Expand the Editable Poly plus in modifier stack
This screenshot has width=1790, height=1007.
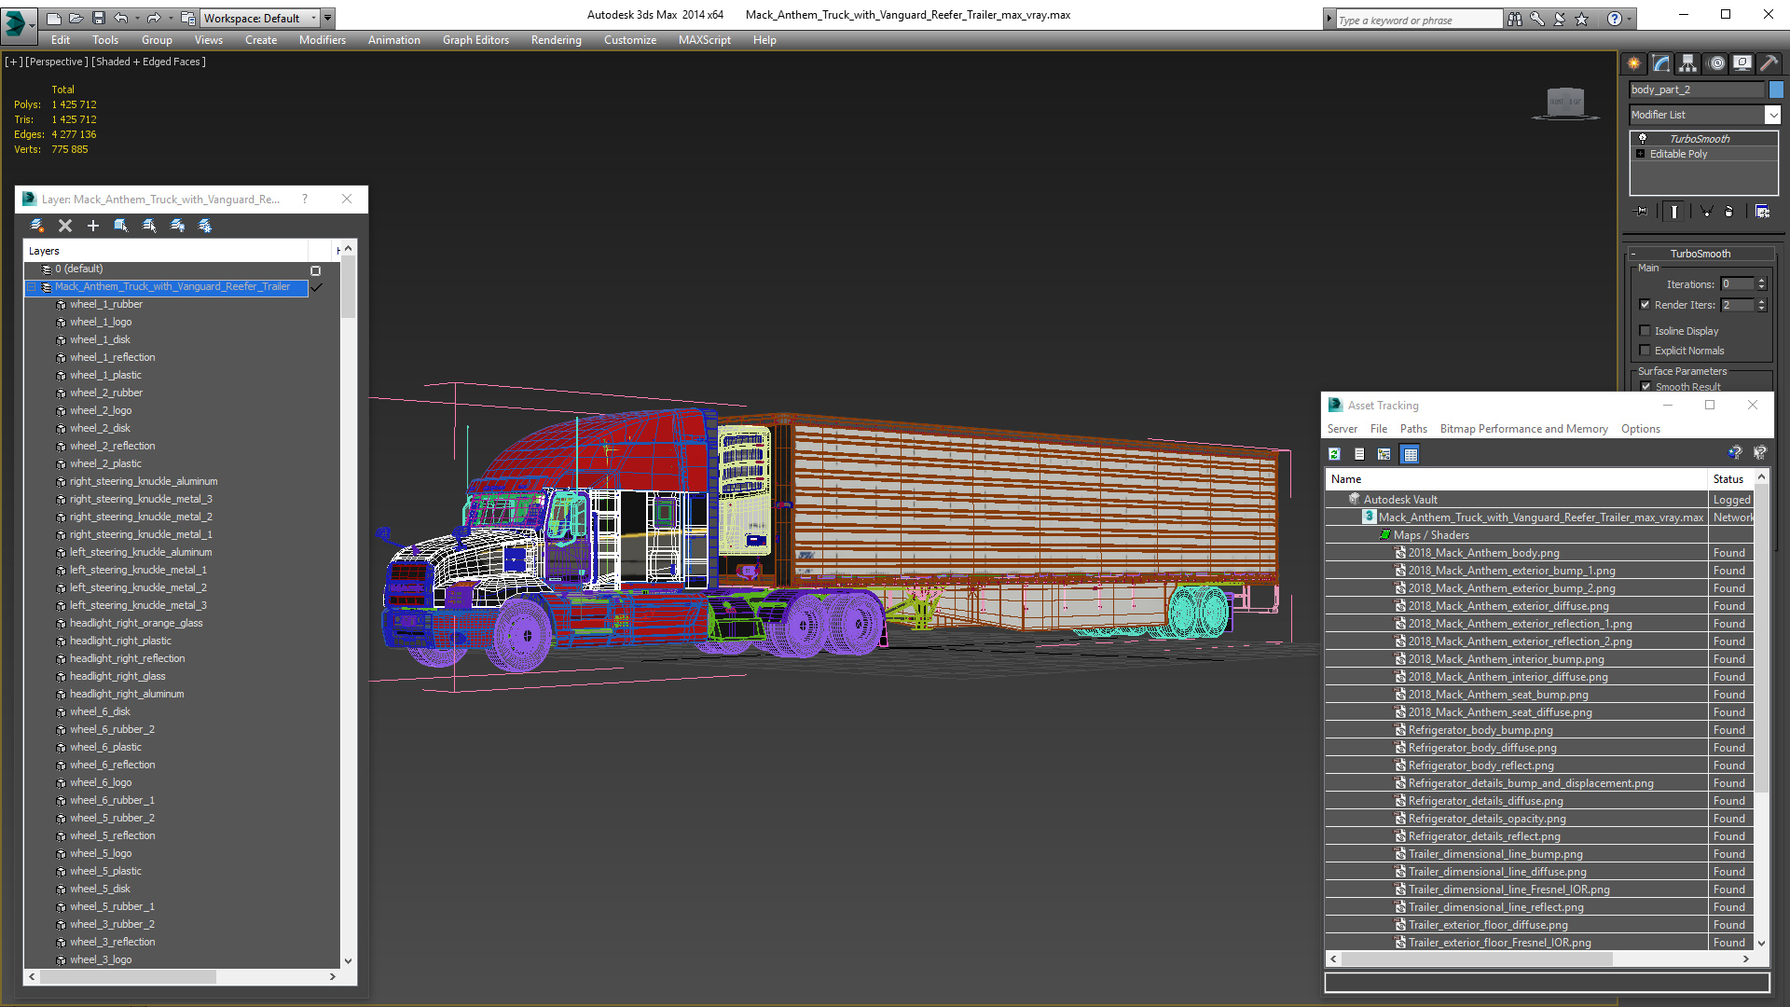tap(1641, 154)
